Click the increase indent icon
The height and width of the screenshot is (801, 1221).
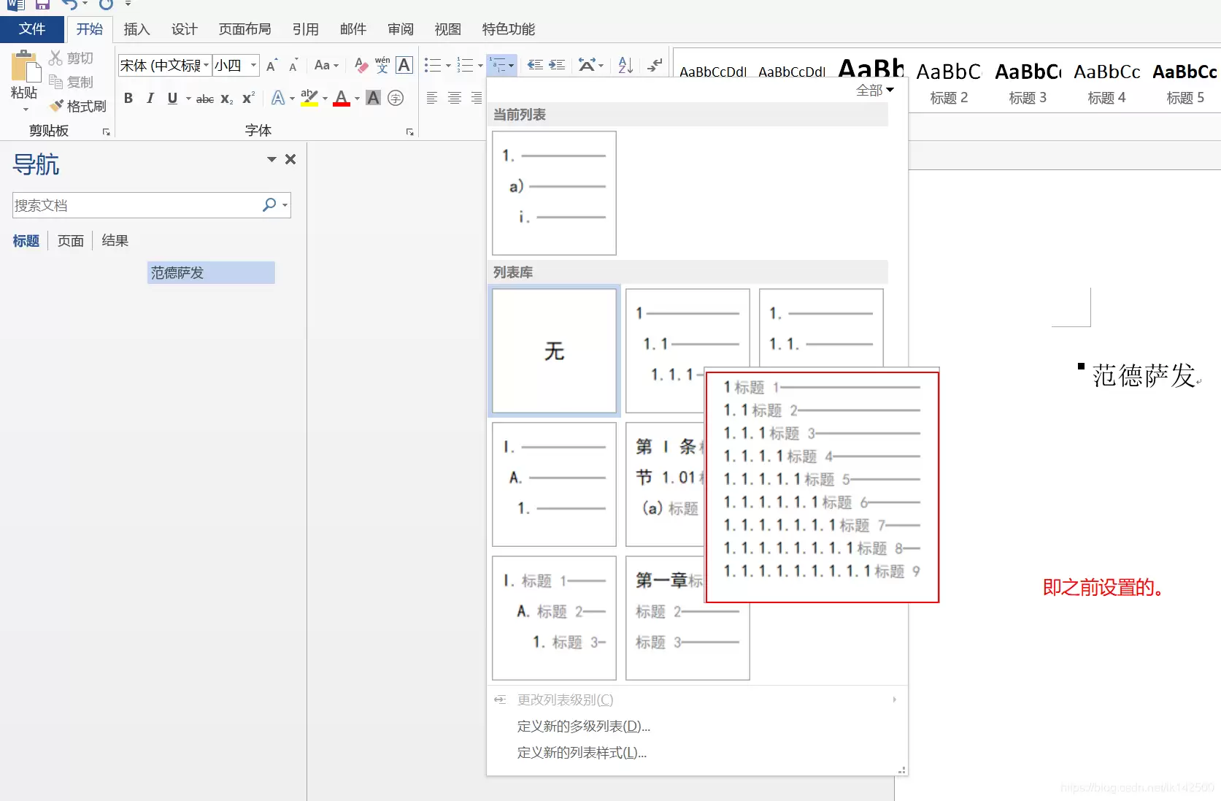pyautogui.click(x=557, y=65)
